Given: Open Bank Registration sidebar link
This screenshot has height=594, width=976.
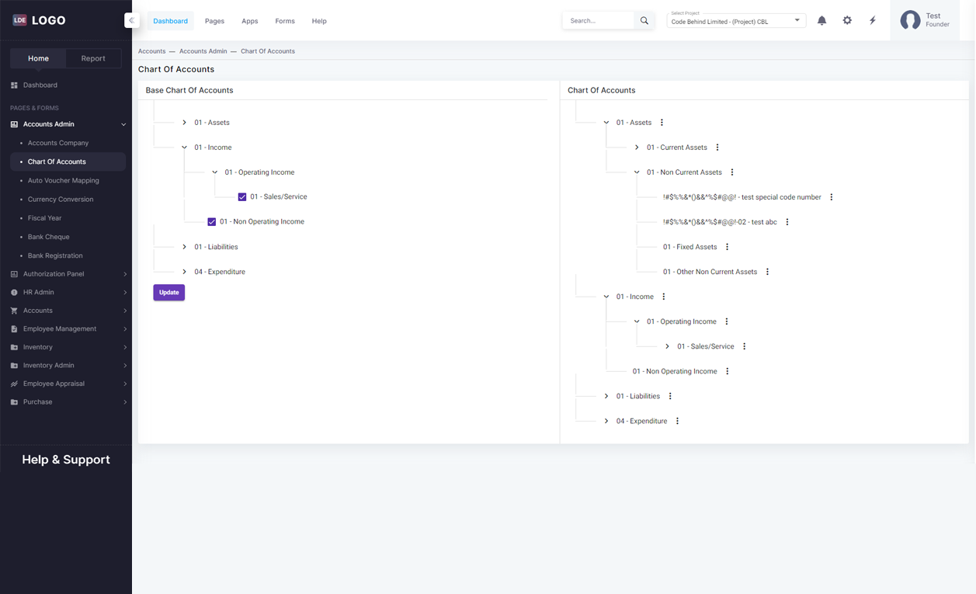Looking at the screenshot, I should pos(55,255).
